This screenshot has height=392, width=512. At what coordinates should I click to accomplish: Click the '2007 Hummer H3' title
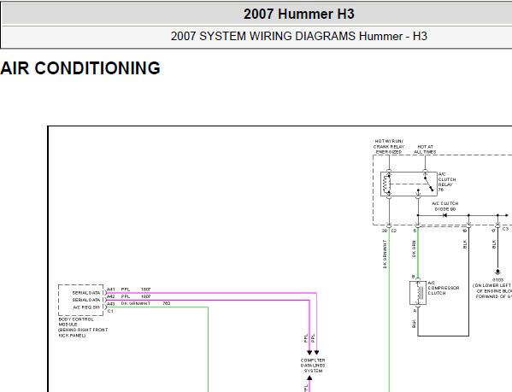[299, 14]
